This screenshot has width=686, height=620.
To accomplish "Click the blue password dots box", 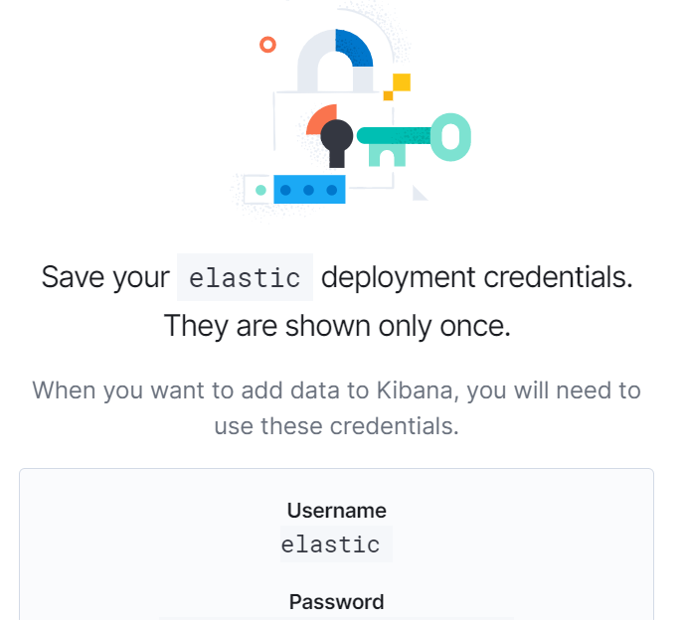I will 309,189.
